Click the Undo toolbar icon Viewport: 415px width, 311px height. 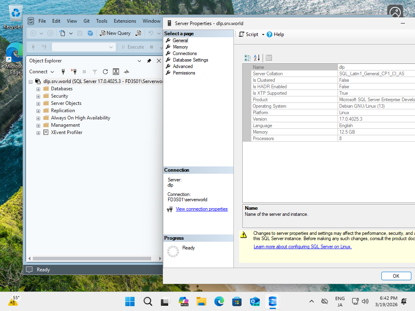coord(151,33)
